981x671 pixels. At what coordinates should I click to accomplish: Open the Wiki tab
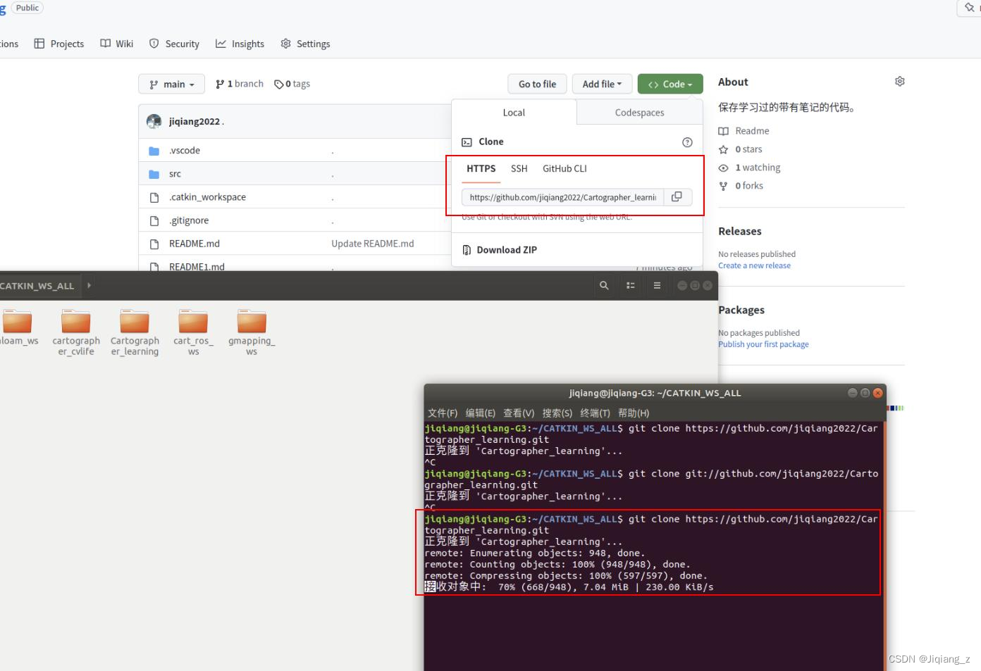(117, 44)
